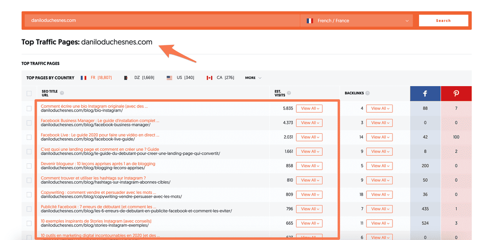Open visits View All for 5,835 row
The height and width of the screenshot is (240, 494).
309,108
